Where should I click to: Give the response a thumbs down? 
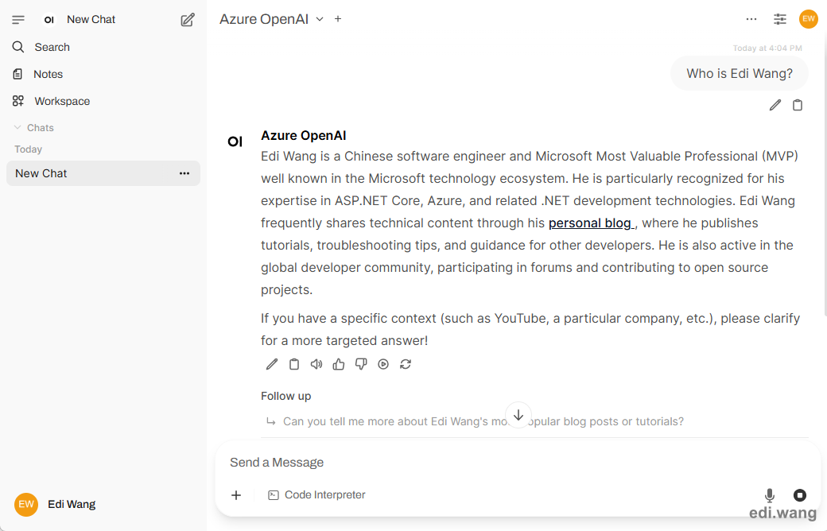361,364
